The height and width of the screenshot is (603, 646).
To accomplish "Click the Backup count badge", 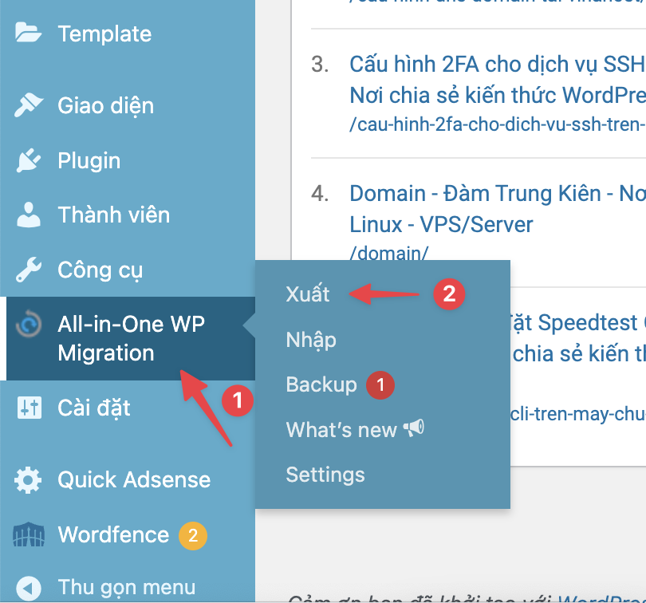I will coord(380,385).
